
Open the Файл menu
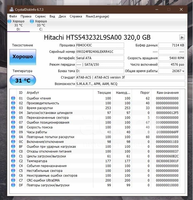pyautogui.click(x=13, y=16)
